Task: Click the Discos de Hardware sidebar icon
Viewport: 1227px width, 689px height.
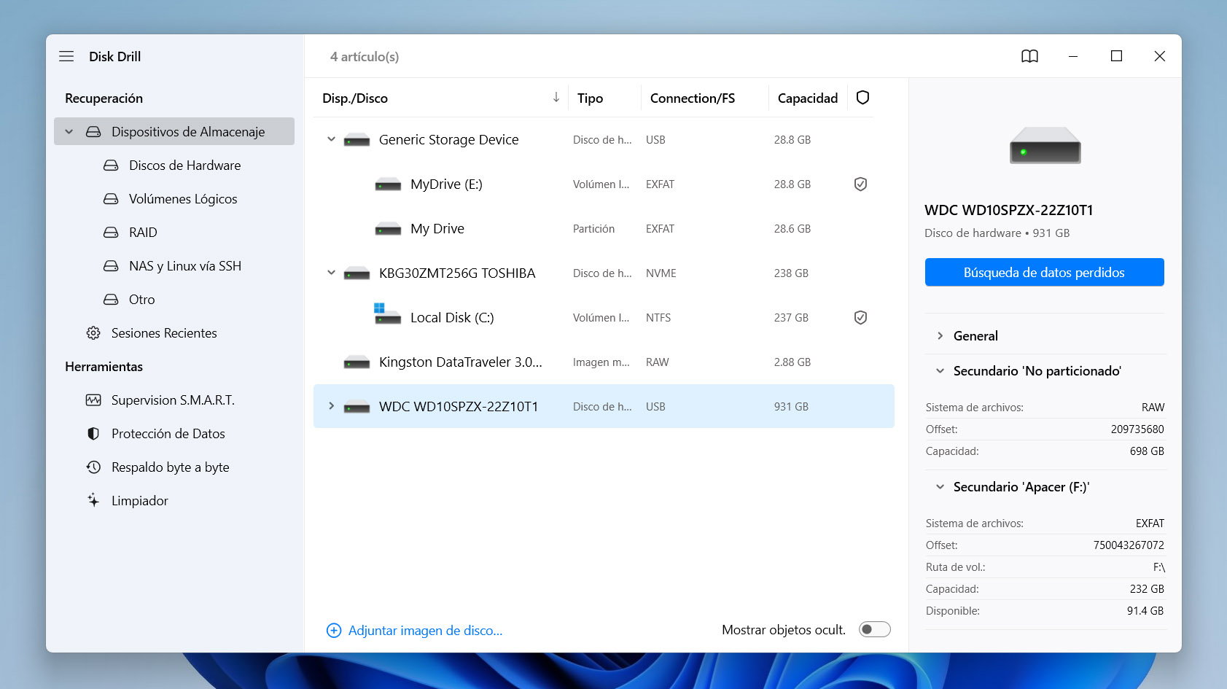Action: (111, 166)
